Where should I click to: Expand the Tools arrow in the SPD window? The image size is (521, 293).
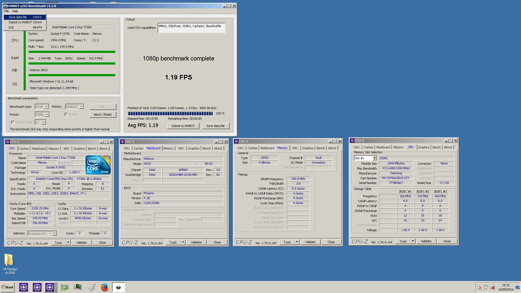[413, 241]
